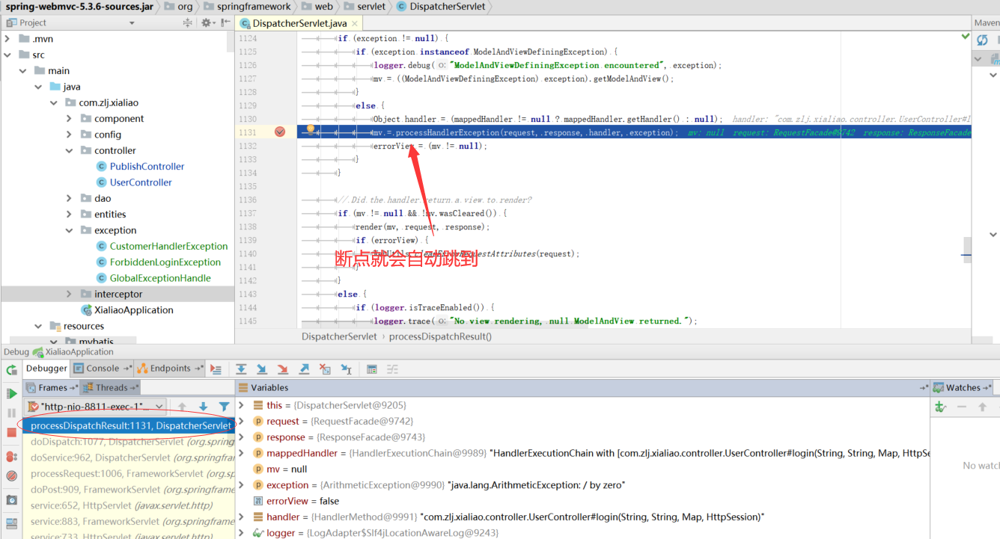The height and width of the screenshot is (539, 1000).
Task: Switch to the Console tab
Action: [103, 368]
